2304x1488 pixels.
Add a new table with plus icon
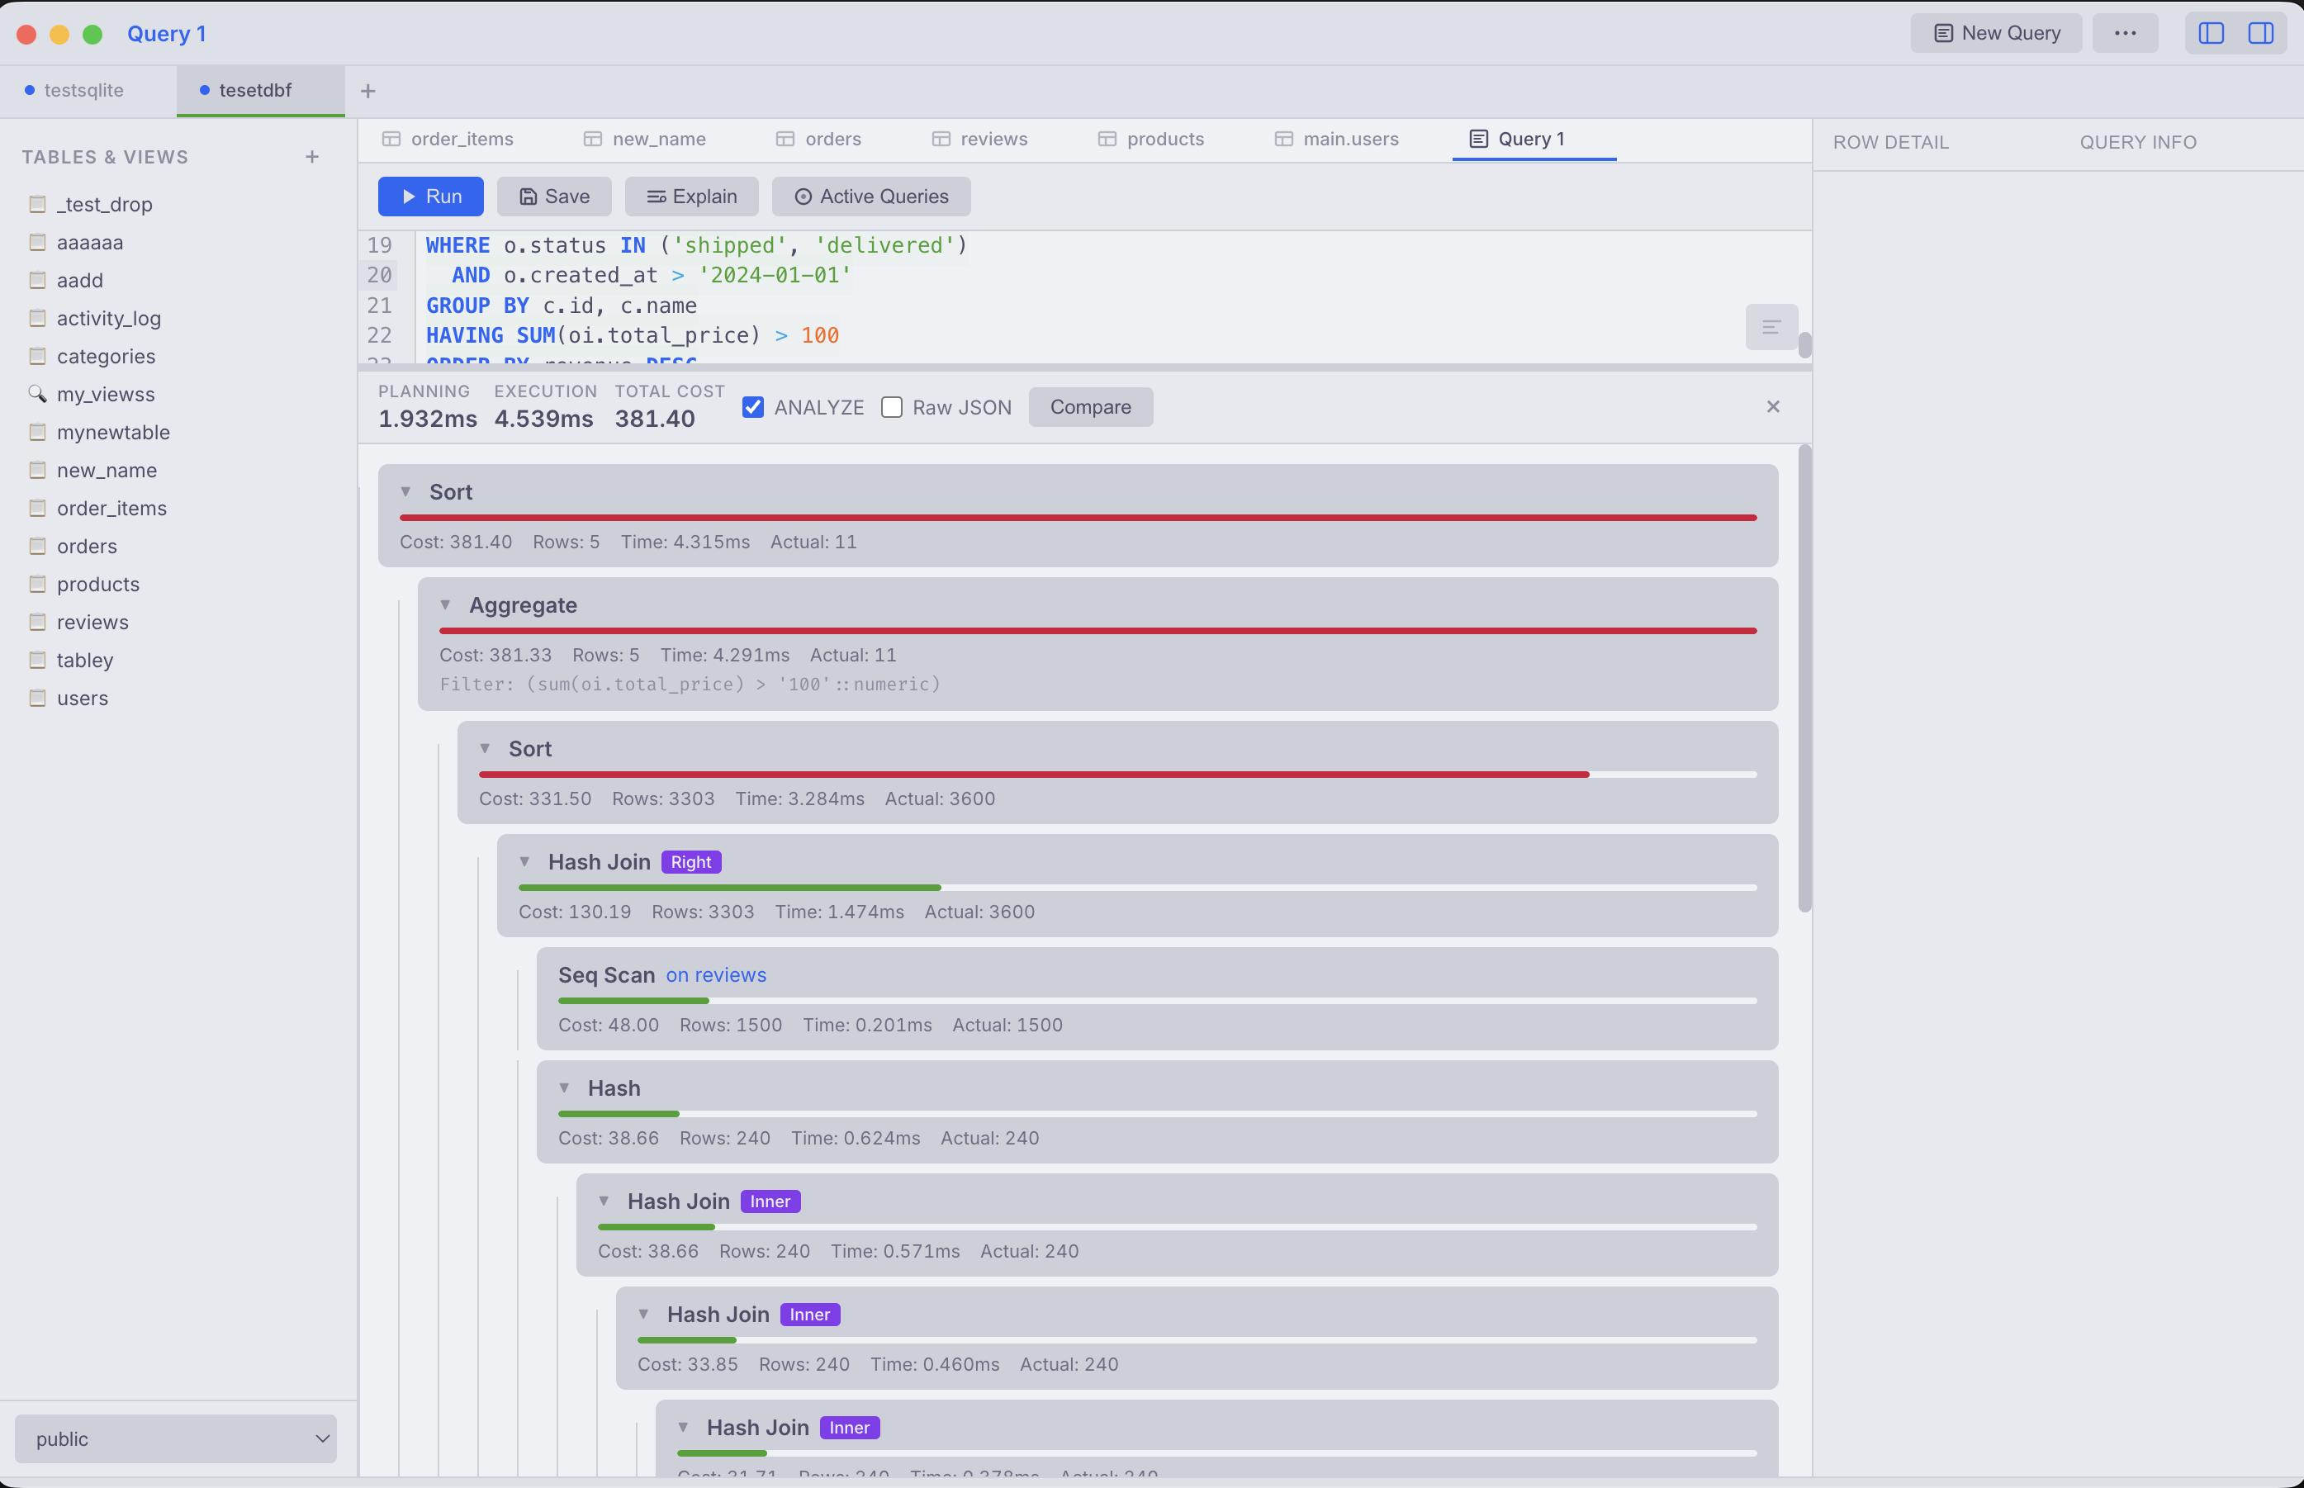coord(312,157)
